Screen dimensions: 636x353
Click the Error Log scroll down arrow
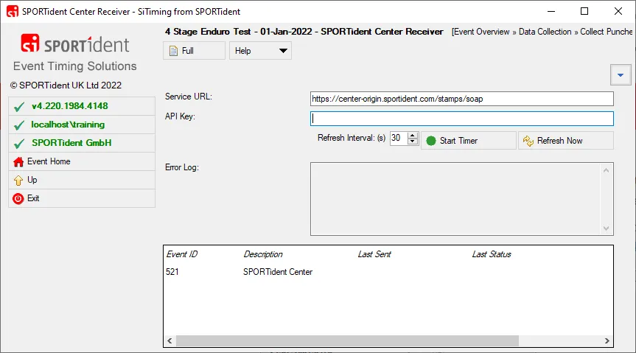(606, 228)
